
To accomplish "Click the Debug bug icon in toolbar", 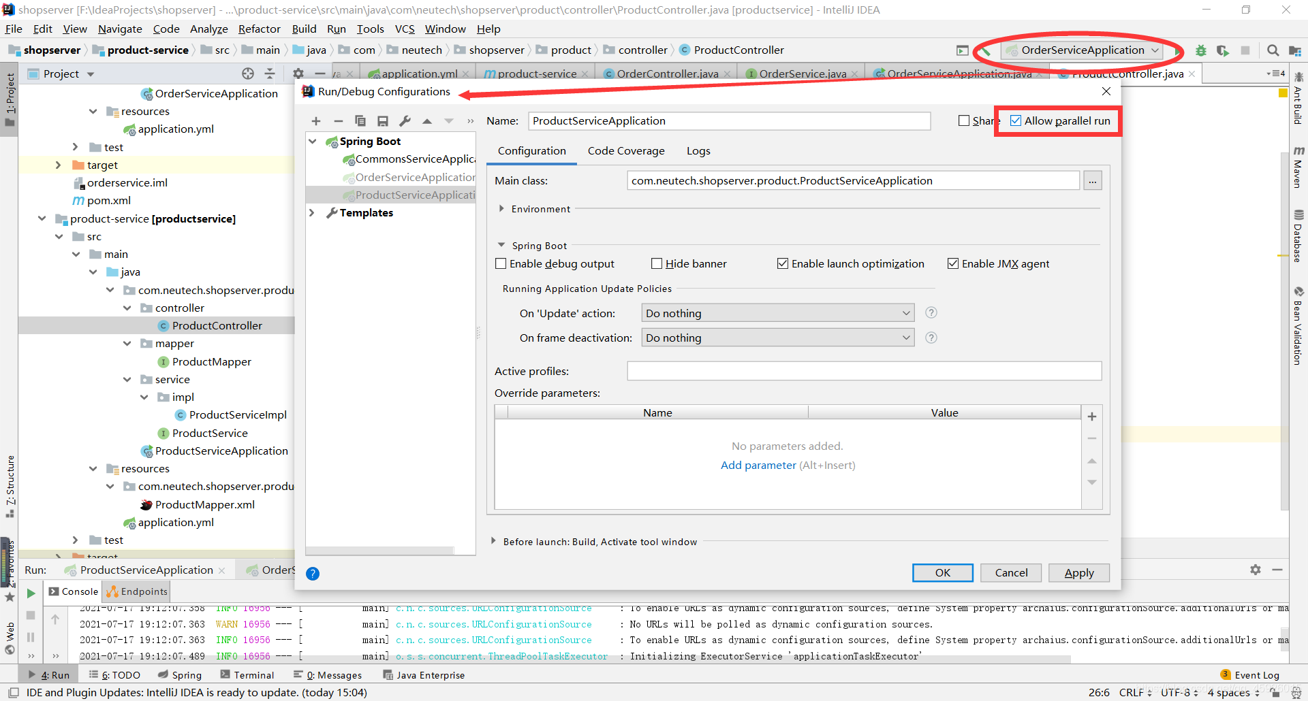I will (1201, 50).
